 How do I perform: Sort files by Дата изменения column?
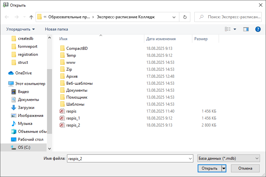pyautogui.click(x=161, y=39)
